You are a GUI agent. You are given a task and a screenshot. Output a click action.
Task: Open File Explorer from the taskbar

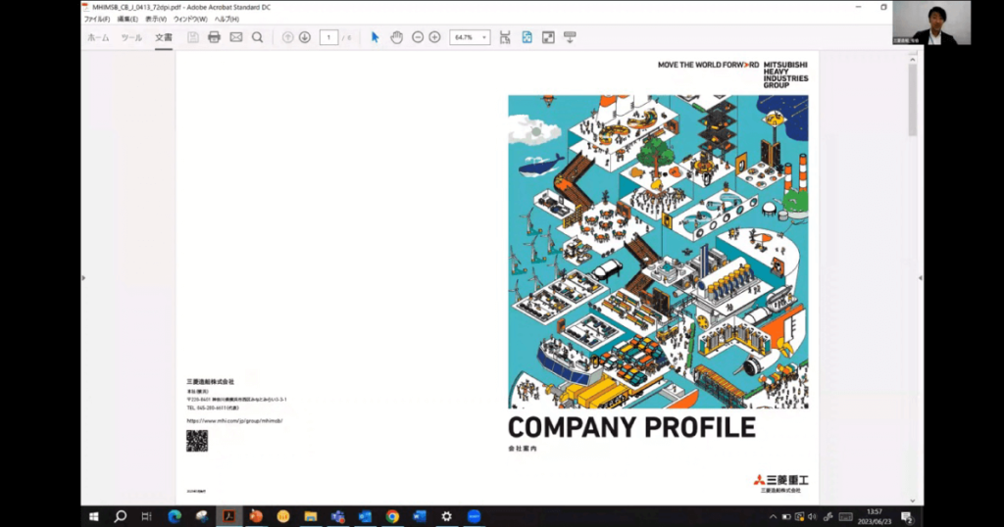tap(311, 516)
